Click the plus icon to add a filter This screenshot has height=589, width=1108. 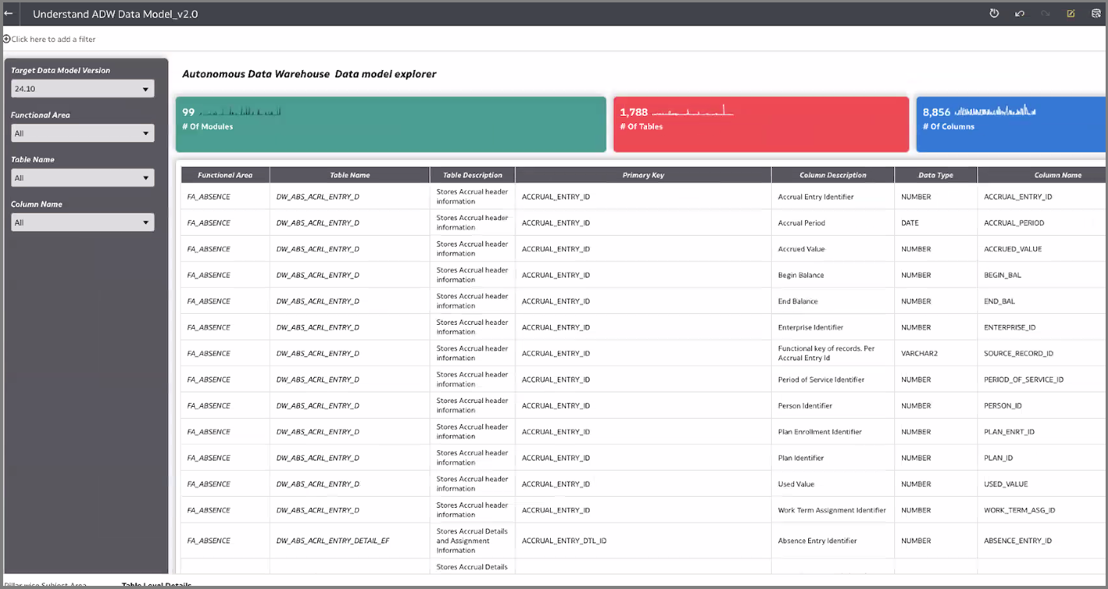point(6,39)
